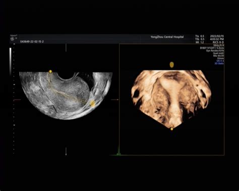The height and width of the screenshot is (191, 239).
Task: Click the 2D grayscale ultrasound image
Action: click(66, 95)
